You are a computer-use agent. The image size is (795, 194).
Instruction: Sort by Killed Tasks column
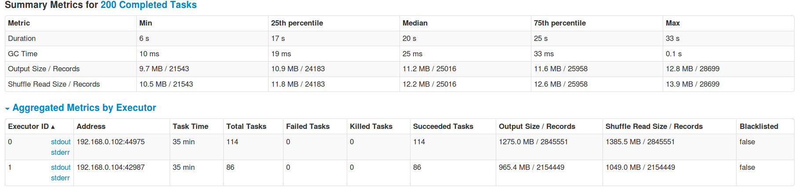tap(371, 126)
